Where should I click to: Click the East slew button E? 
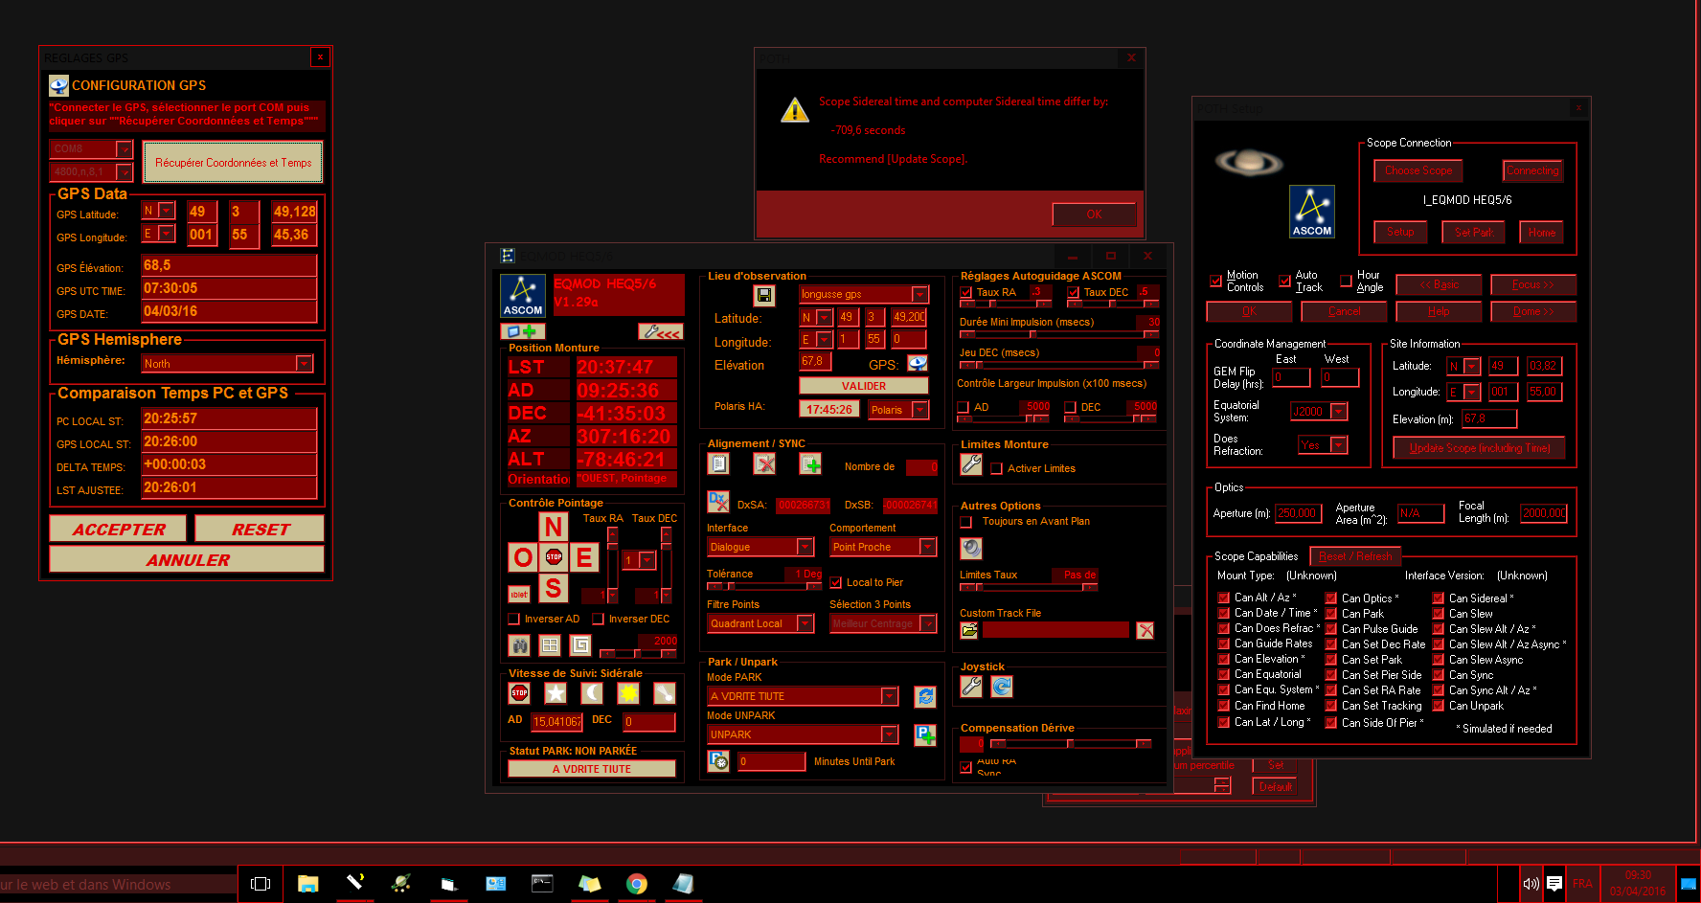(x=583, y=556)
